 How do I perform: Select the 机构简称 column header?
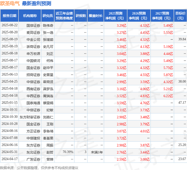[x=30, y=16]
